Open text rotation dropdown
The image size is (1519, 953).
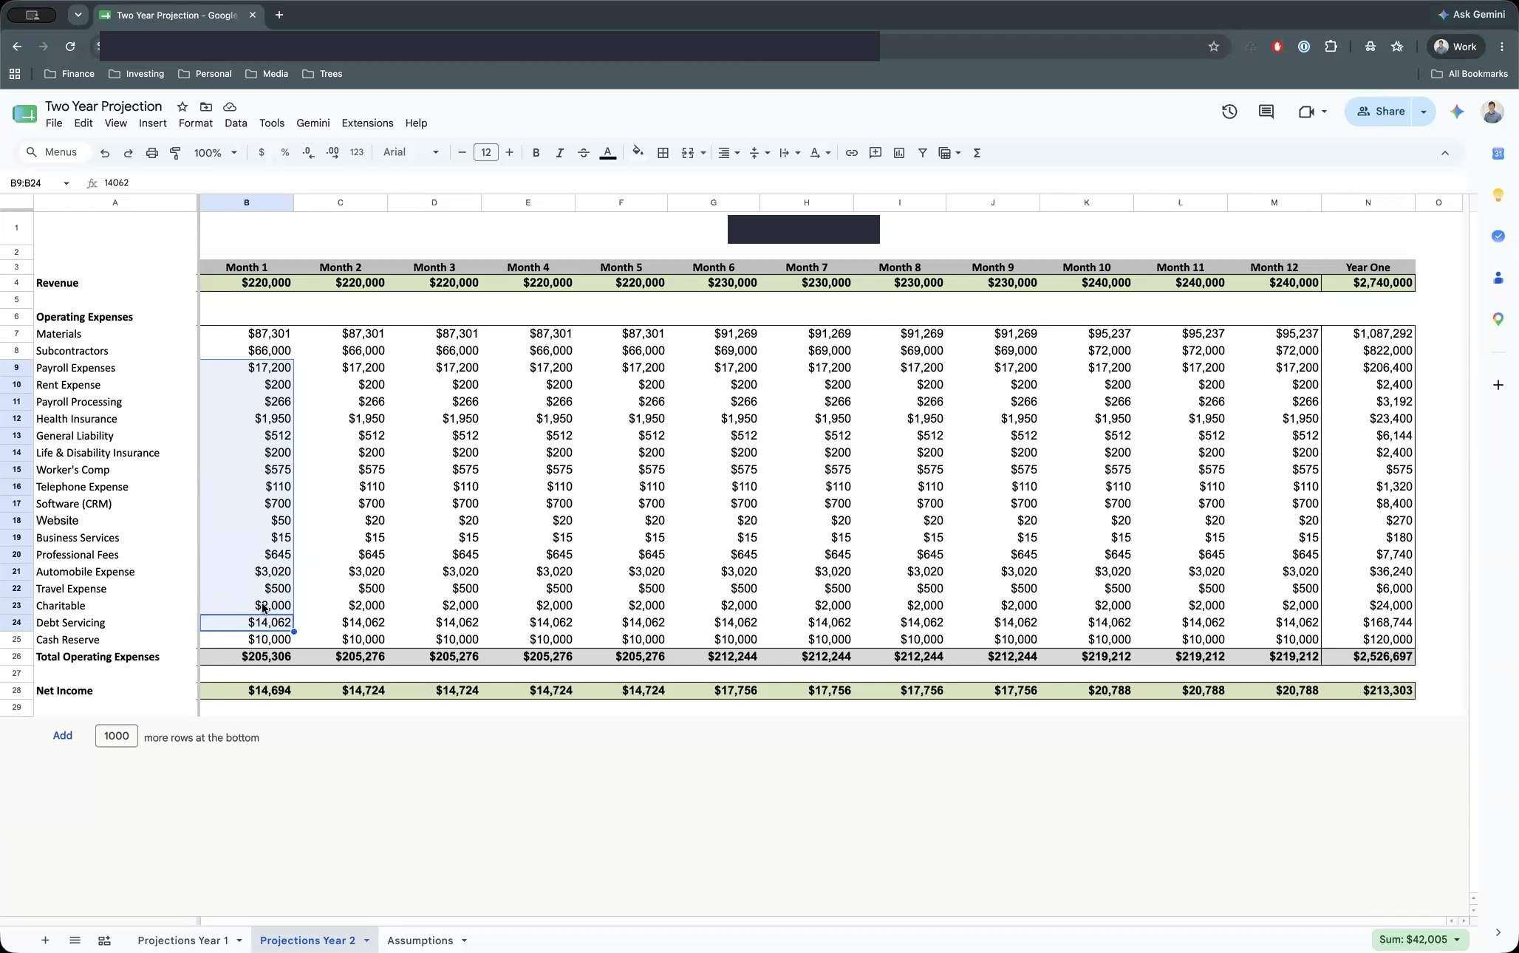pyautogui.click(x=820, y=153)
